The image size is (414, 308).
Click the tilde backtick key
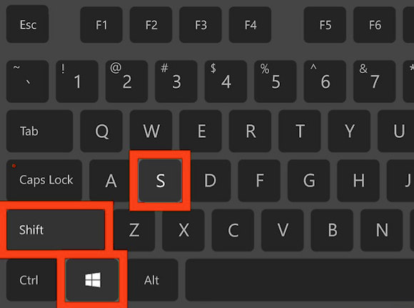[x=27, y=81]
